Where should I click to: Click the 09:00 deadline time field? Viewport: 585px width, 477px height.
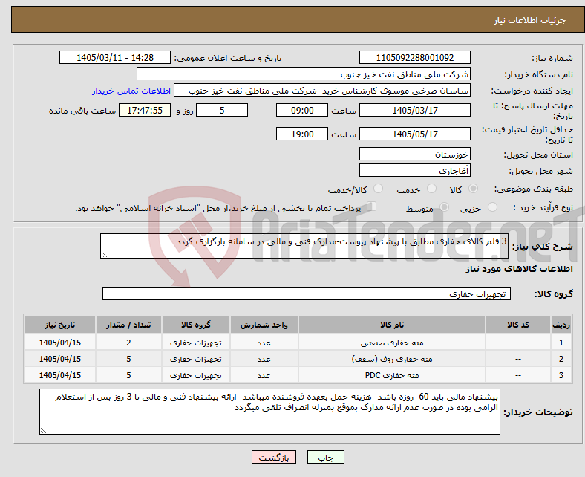302,110
